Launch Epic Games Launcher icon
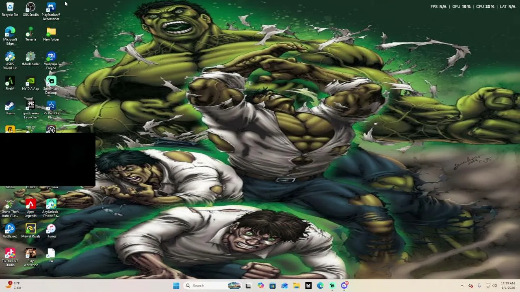This screenshot has width=520, height=292. pos(30,110)
